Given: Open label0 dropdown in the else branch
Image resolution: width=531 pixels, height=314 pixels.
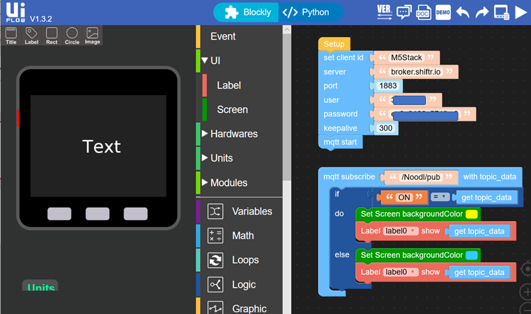Looking at the screenshot, I should 401,272.
